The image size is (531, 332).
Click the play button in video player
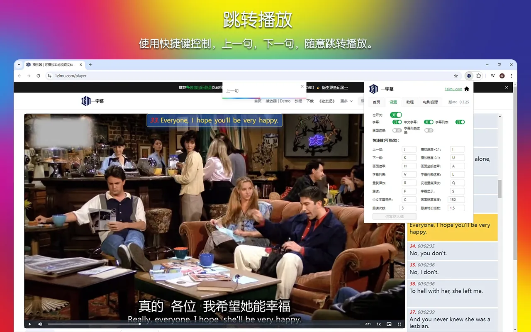pyautogui.click(x=30, y=324)
